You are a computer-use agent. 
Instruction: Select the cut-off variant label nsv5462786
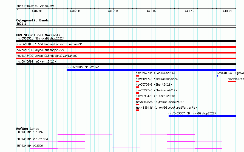pyautogui.click(x=236, y=79)
